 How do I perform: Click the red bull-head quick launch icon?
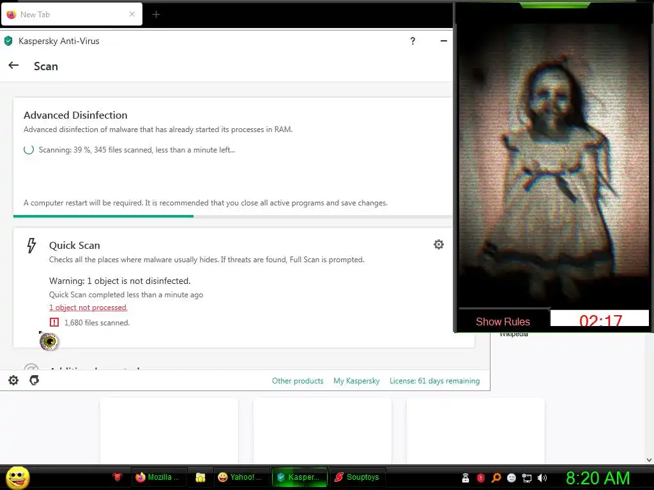pos(118,477)
